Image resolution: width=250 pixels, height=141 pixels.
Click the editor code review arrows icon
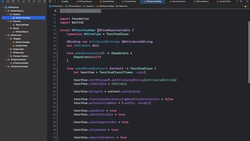(x=237, y=2)
